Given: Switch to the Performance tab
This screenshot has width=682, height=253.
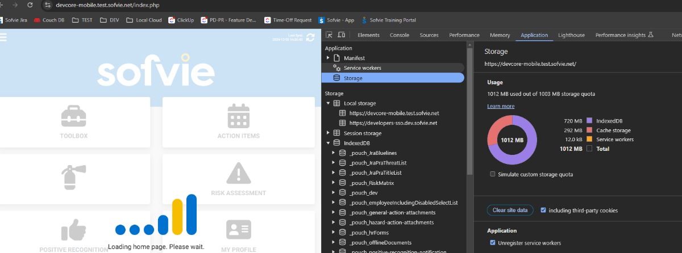Looking at the screenshot, I should (x=464, y=35).
